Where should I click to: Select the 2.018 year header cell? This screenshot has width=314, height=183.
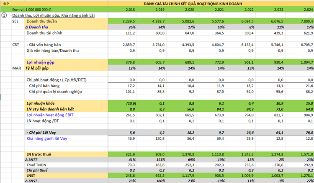pyautogui.click(x=131, y=9)
